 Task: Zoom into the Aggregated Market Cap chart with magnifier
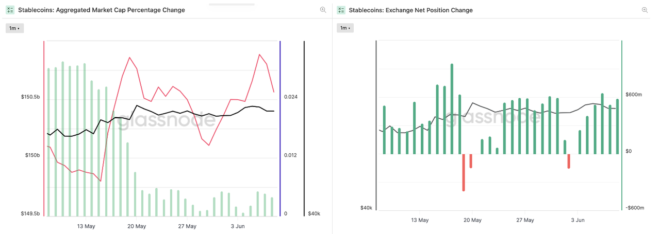(x=323, y=10)
